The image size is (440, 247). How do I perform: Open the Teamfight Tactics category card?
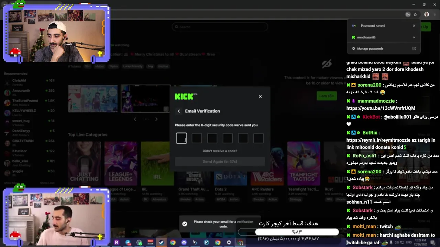click(304, 163)
